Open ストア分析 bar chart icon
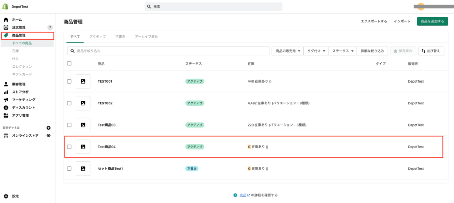454x203 pixels. click(x=6, y=92)
